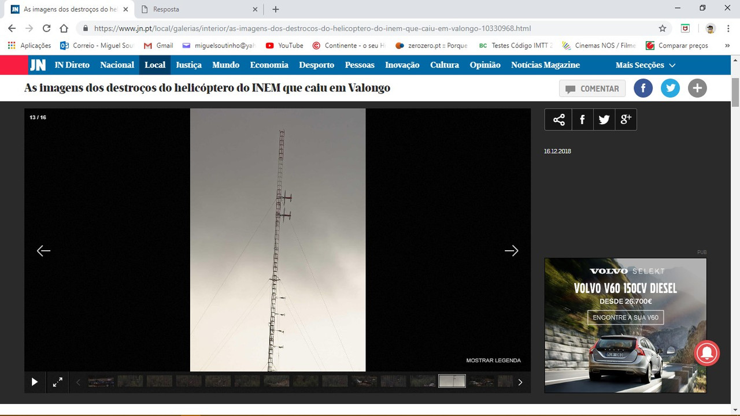Click the gallery Facebook square icon
740x416 pixels.
point(582,120)
